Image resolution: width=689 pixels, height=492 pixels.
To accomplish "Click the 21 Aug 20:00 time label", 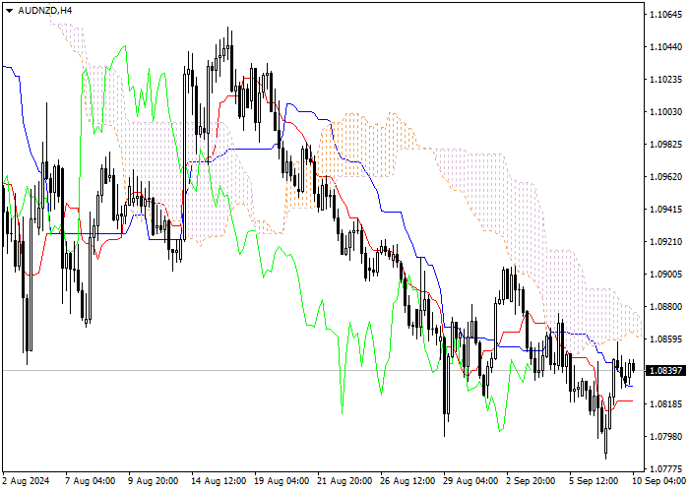I will coord(344,481).
